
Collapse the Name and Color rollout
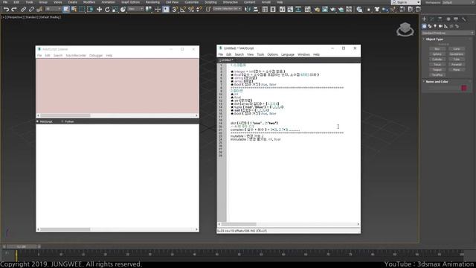pos(437,82)
